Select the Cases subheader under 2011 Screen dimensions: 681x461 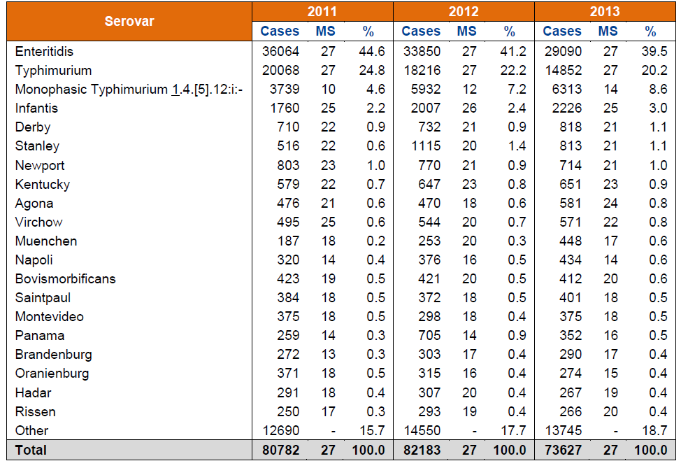click(x=280, y=31)
